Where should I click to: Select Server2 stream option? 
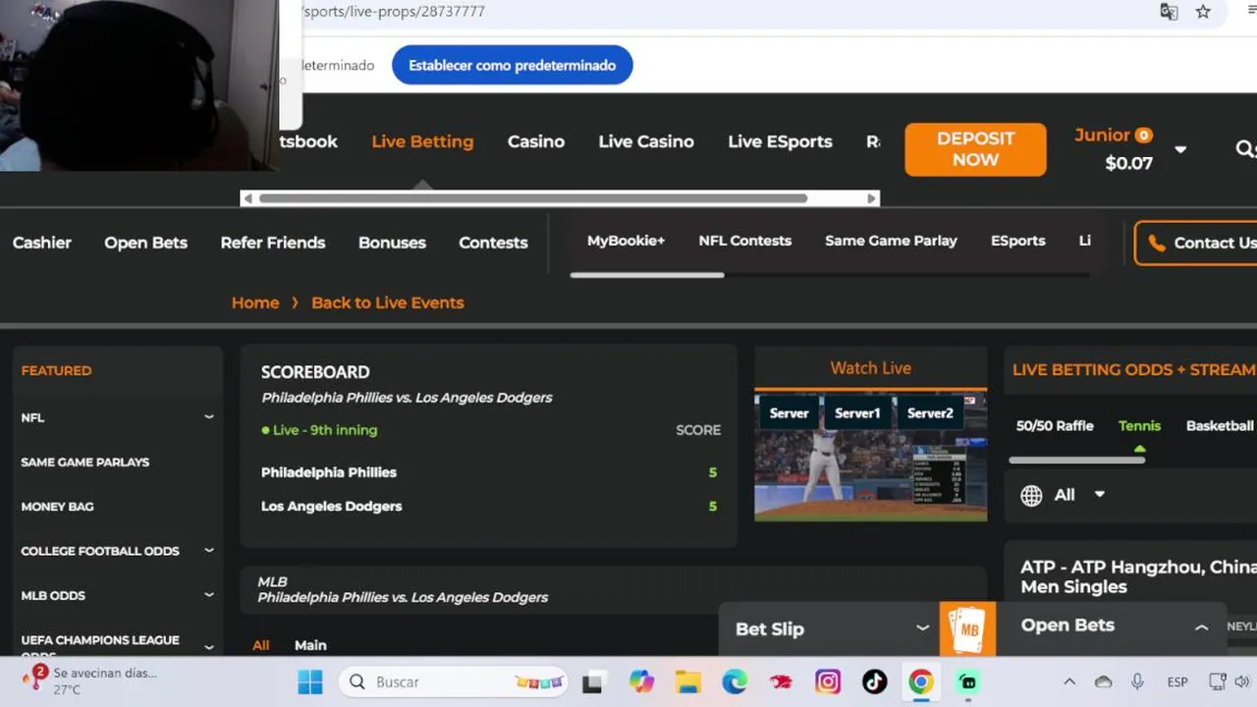pos(930,413)
